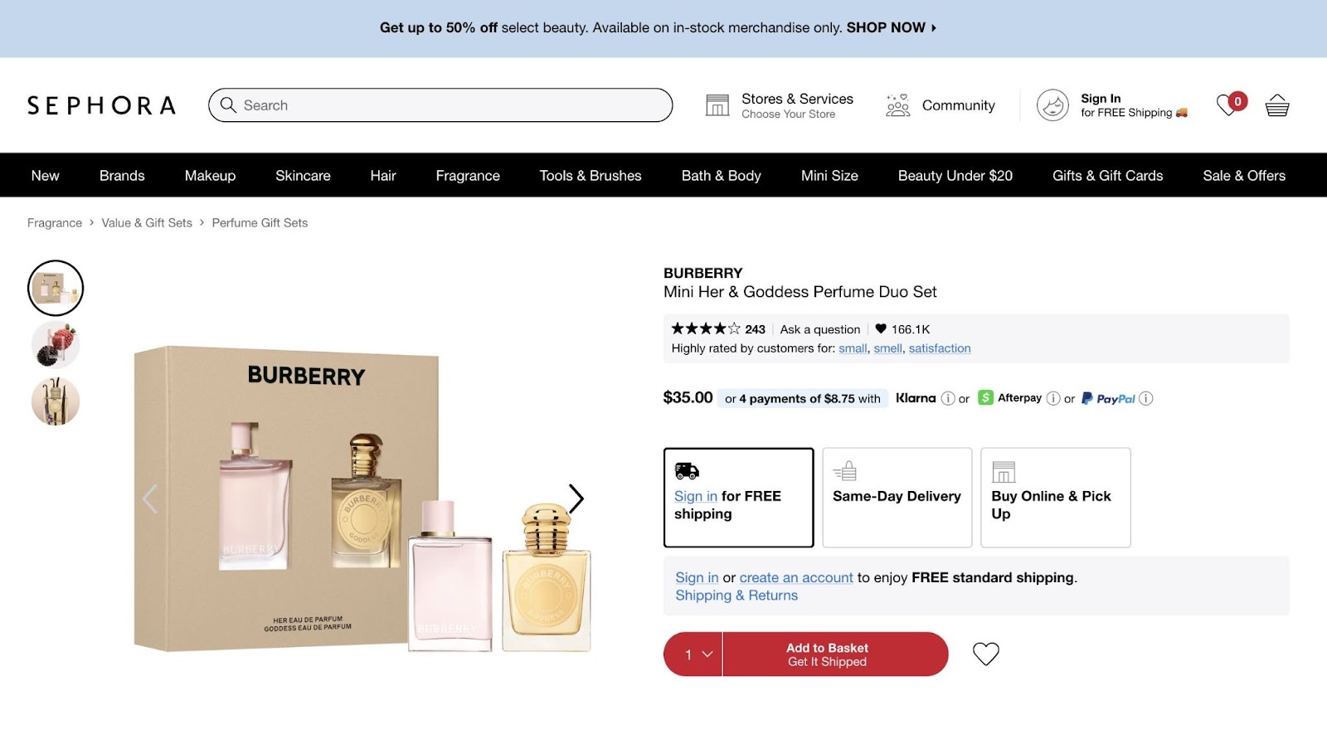Advance the image carousel with right chevron
The image size is (1327, 739).
(x=576, y=498)
